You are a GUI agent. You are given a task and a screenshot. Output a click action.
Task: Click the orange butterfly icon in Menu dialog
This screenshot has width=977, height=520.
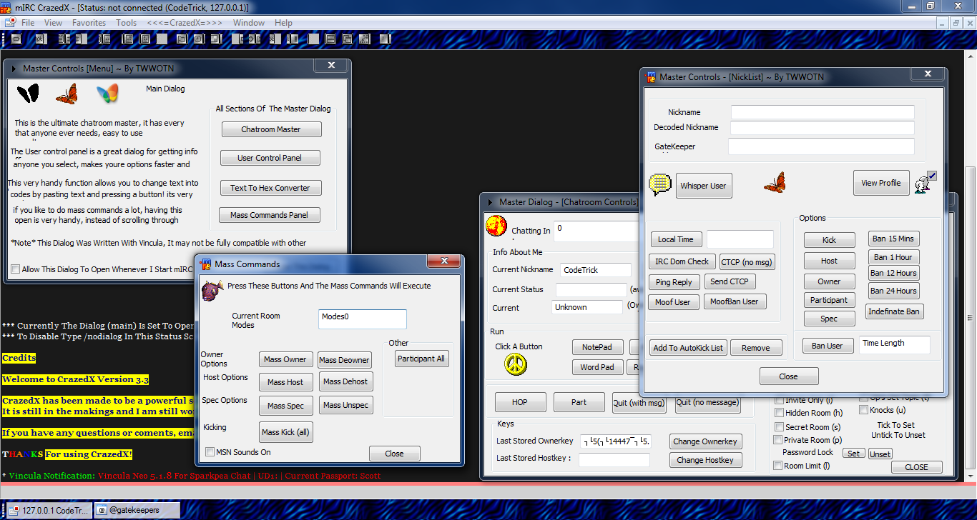point(67,94)
